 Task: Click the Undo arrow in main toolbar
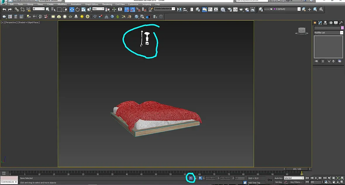click(4, 9)
